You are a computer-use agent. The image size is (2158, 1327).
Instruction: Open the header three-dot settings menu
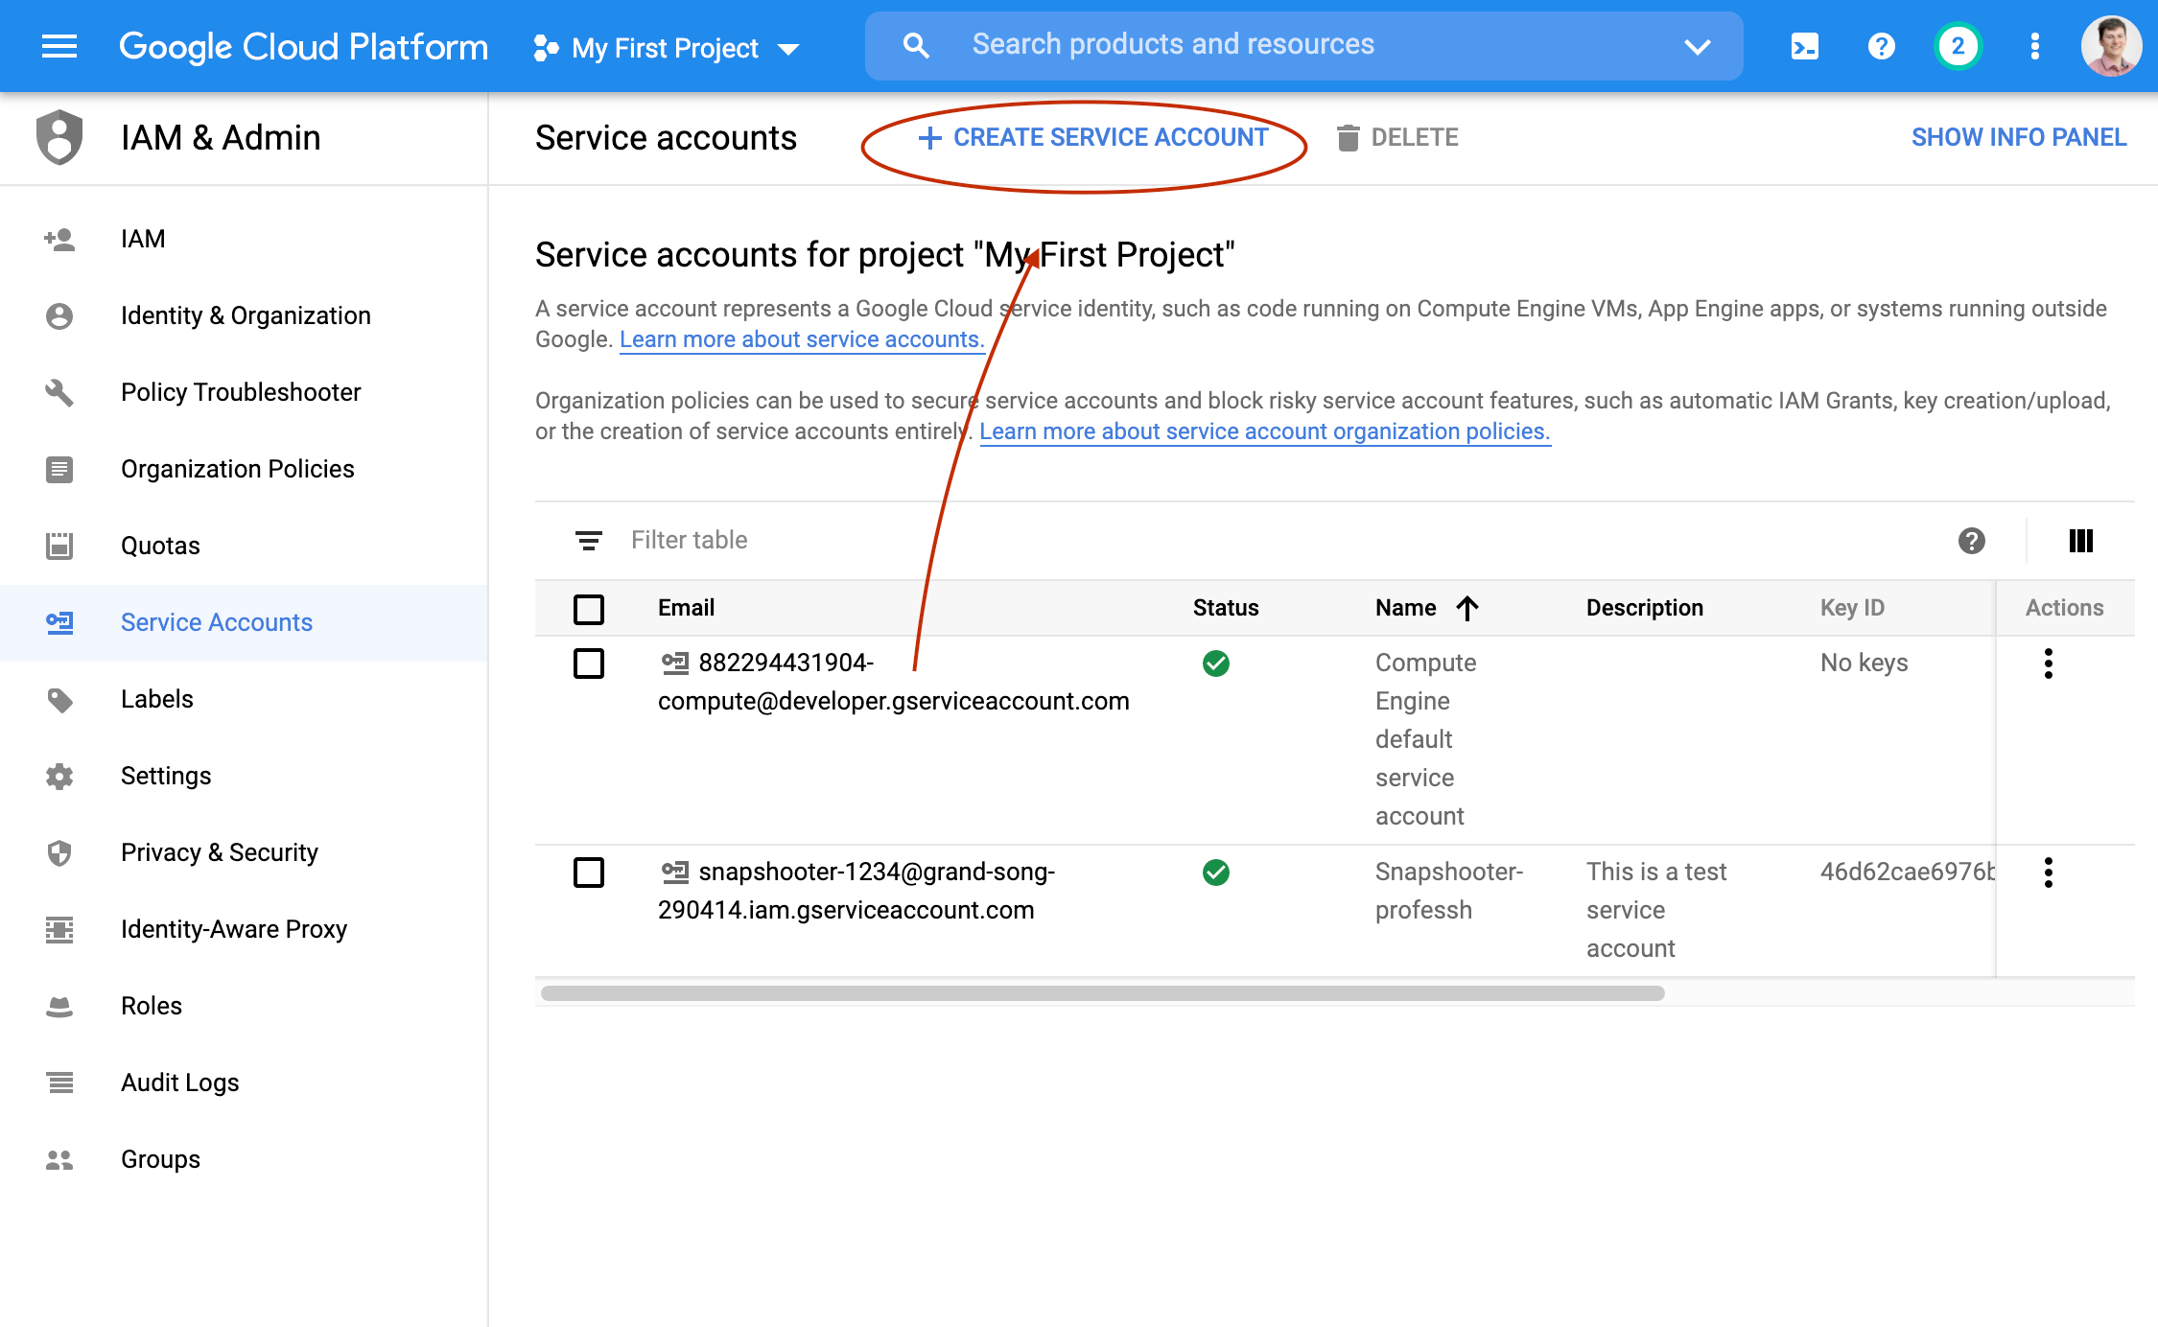[x=2034, y=46]
